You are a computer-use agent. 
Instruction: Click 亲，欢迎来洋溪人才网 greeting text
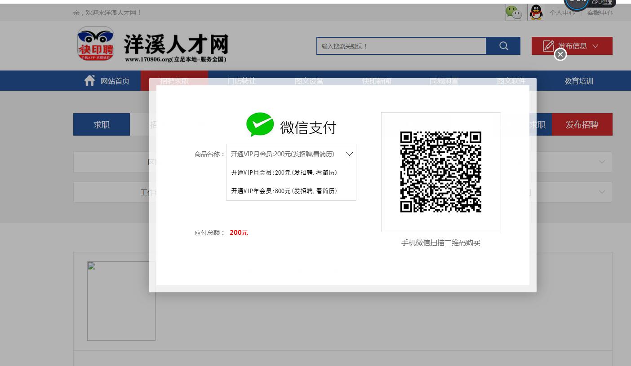coord(107,13)
